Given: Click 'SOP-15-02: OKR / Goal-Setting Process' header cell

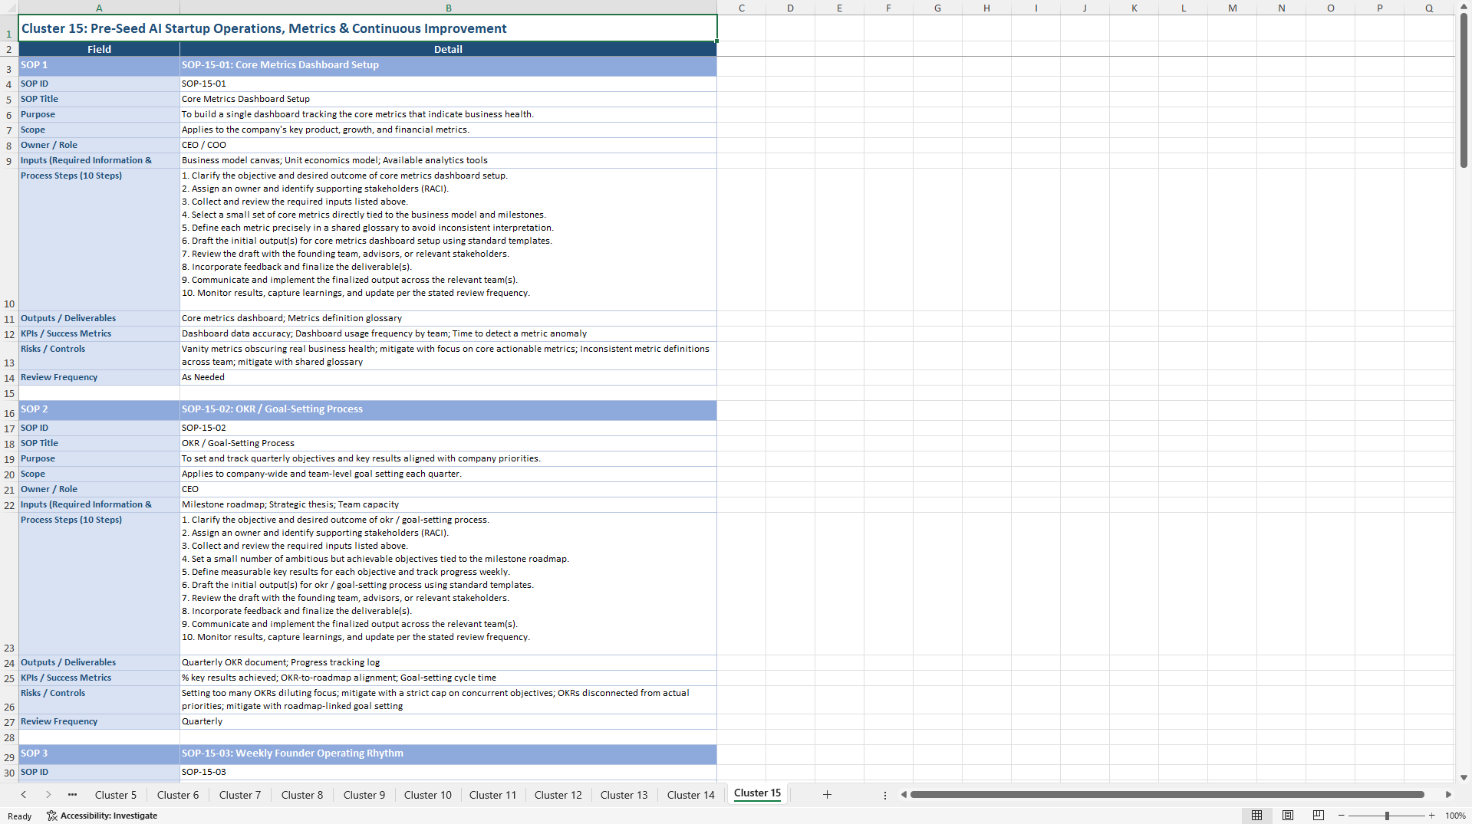Looking at the screenshot, I should click(x=449, y=410).
